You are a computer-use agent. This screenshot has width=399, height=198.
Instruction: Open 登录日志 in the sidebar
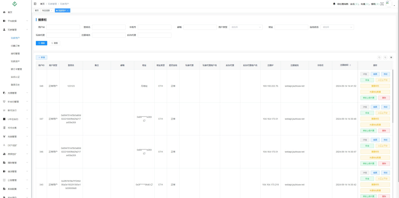[15, 85]
